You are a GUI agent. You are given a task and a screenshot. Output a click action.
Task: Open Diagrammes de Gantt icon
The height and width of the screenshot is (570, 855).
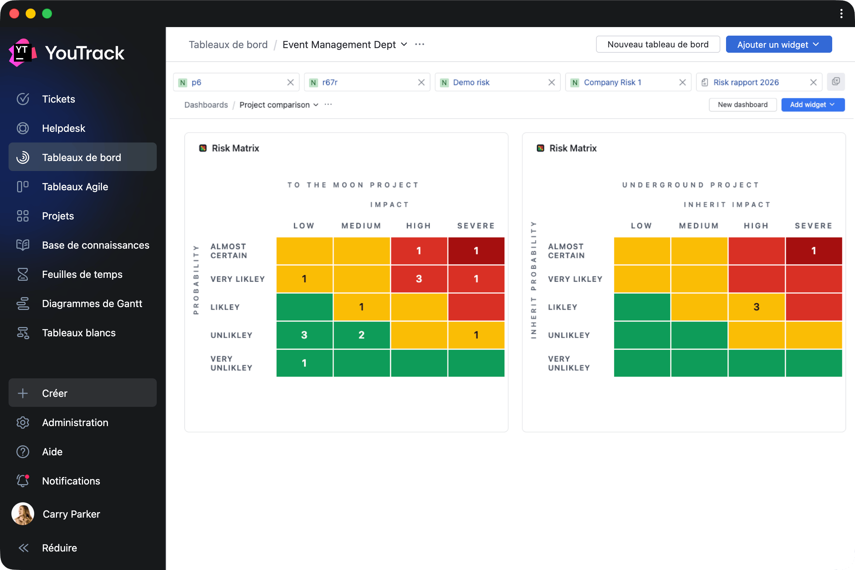click(x=22, y=304)
